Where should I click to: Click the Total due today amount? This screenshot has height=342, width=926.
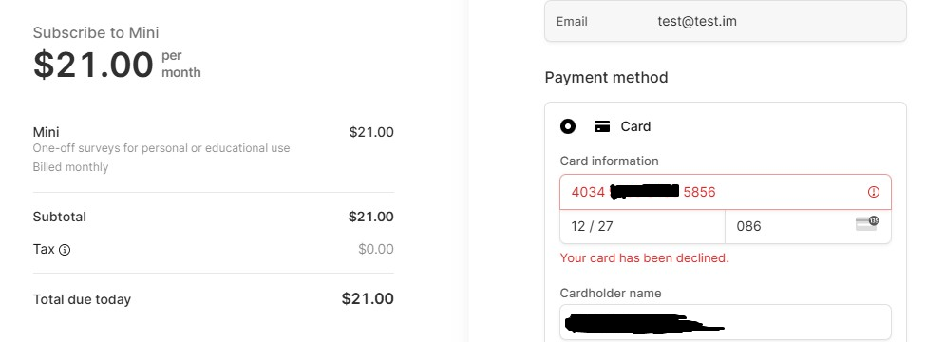tap(368, 299)
